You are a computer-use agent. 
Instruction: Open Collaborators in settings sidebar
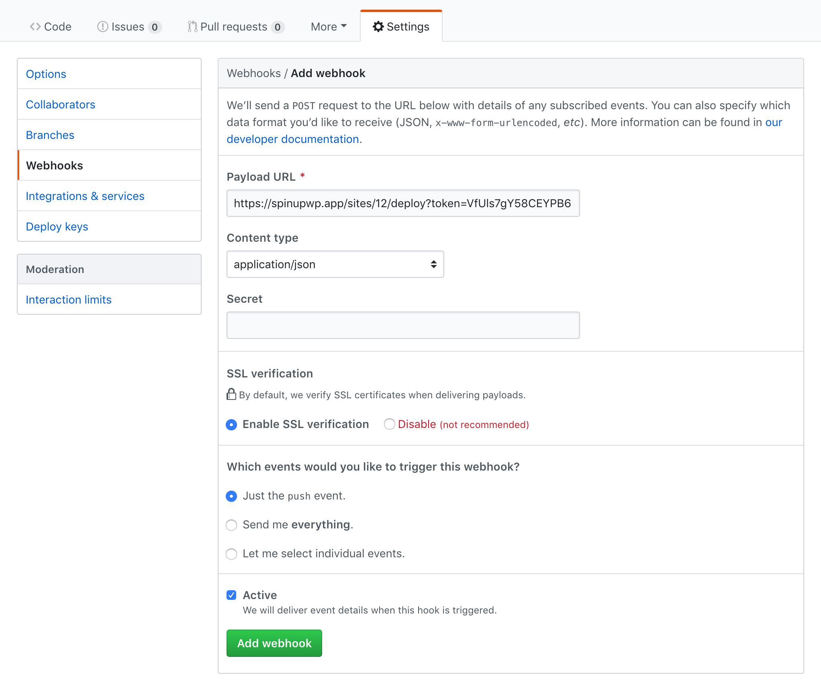pos(109,104)
